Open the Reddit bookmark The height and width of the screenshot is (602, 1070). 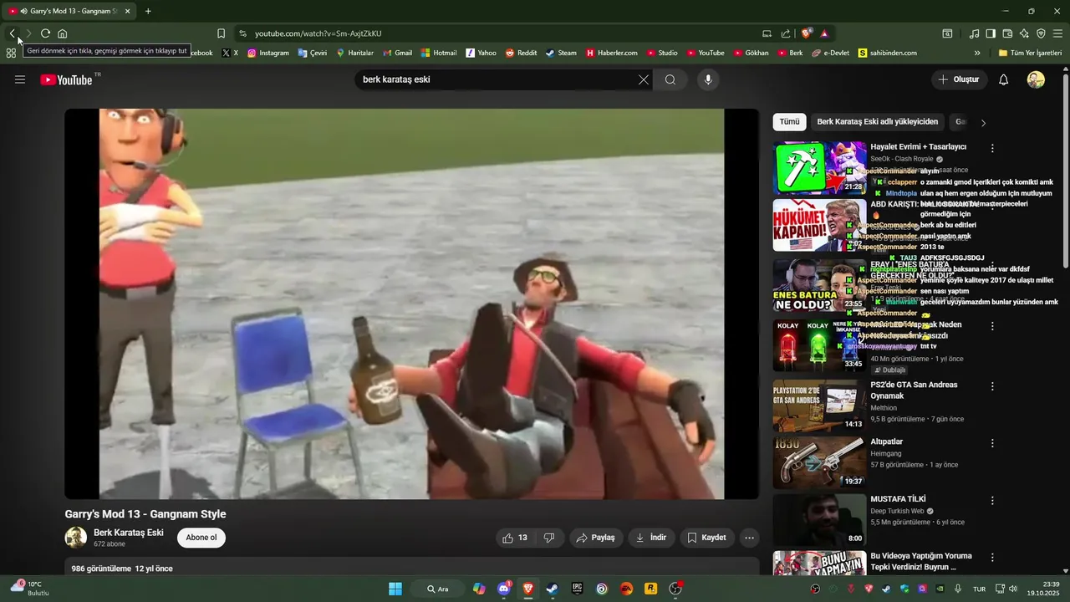tap(521, 53)
